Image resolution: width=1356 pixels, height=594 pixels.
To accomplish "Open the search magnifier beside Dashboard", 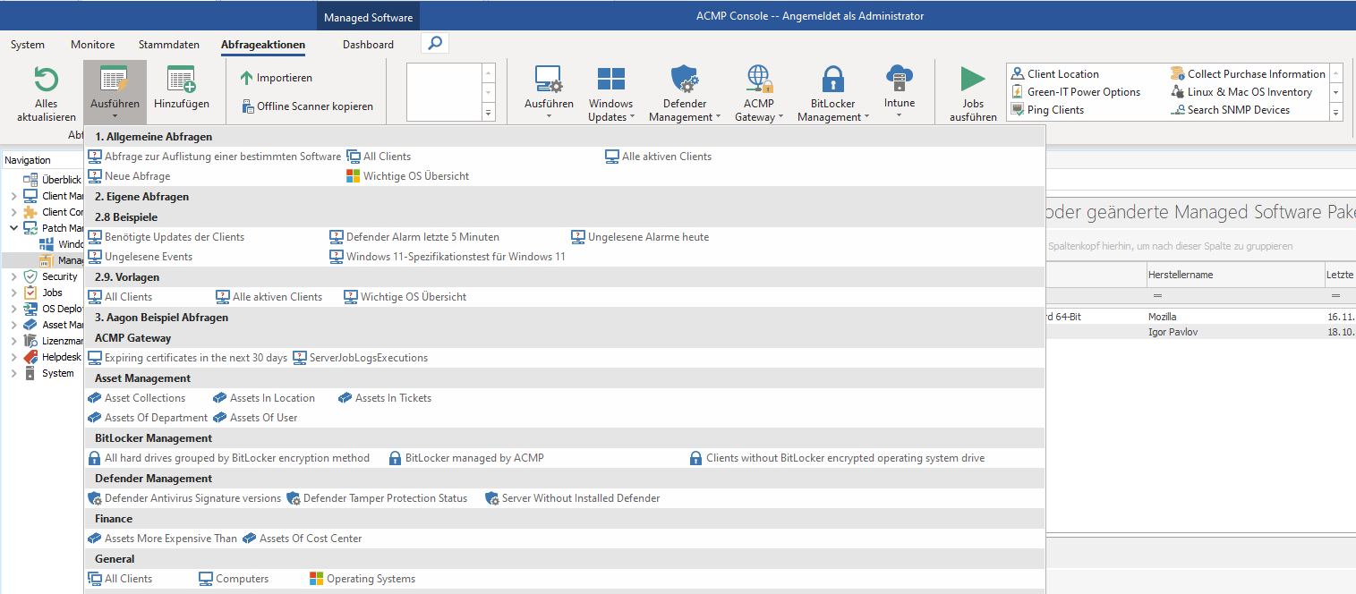I will click(x=434, y=41).
